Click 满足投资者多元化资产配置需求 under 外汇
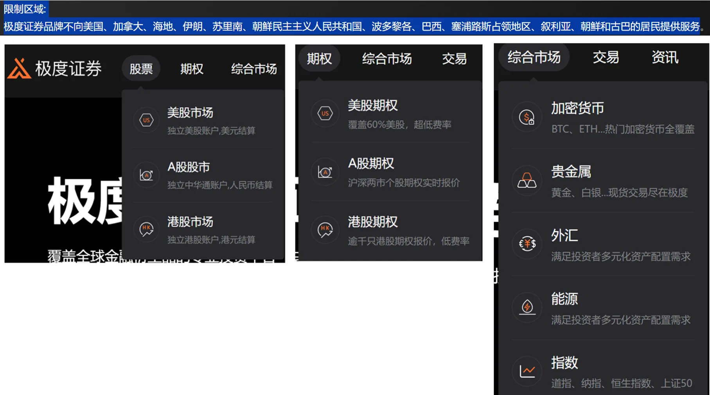This screenshot has height=395, width=710. [x=621, y=256]
